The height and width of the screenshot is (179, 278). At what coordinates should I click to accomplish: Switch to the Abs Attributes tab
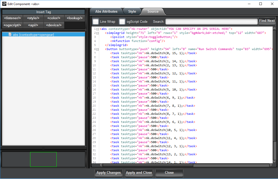(106, 12)
